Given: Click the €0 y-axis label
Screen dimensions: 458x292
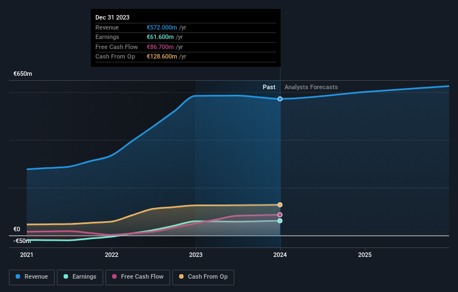Looking at the screenshot, I should pos(17,229).
